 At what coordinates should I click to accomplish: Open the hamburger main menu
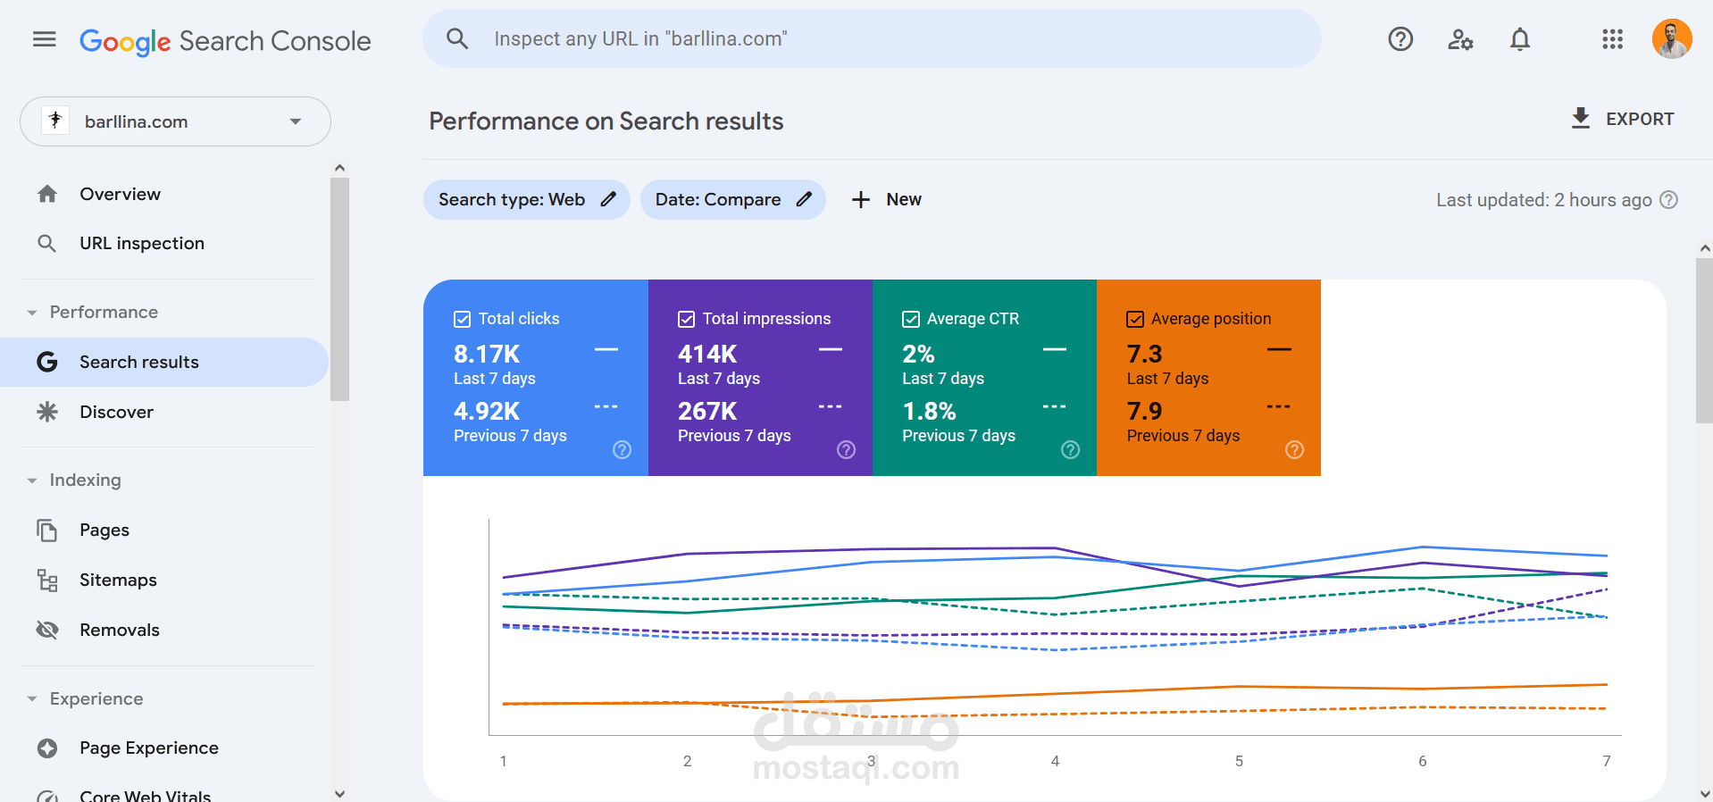tap(44, 39)
